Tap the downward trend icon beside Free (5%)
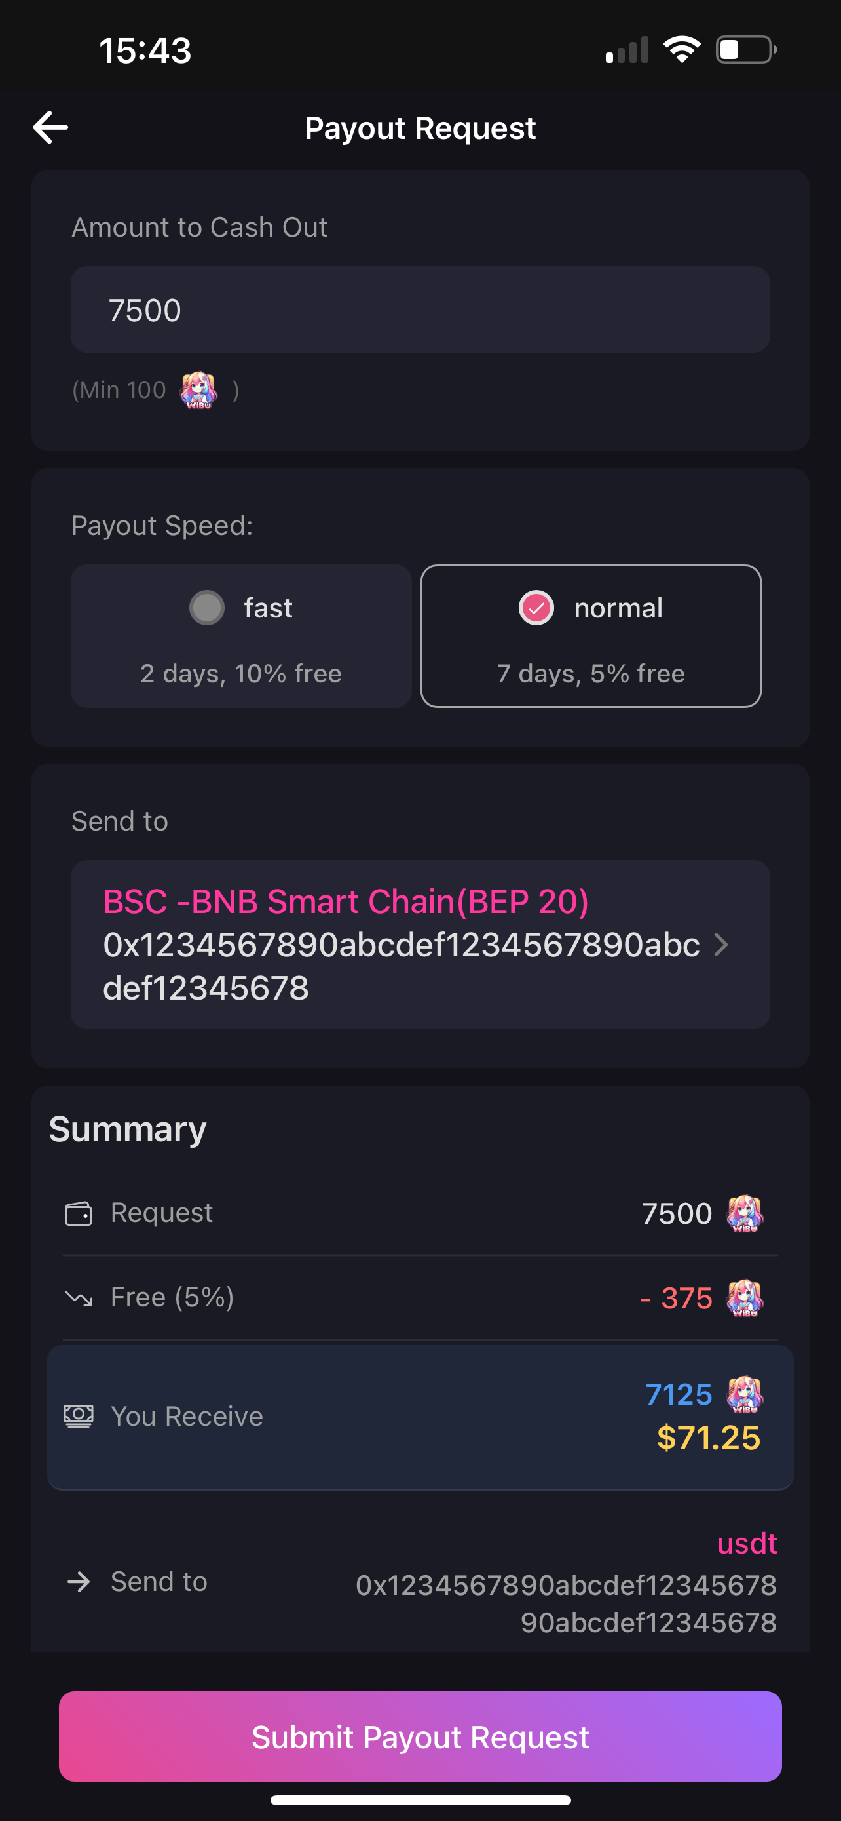The width and height of the screenshot is (841, 1821). tap(79, 1298)
